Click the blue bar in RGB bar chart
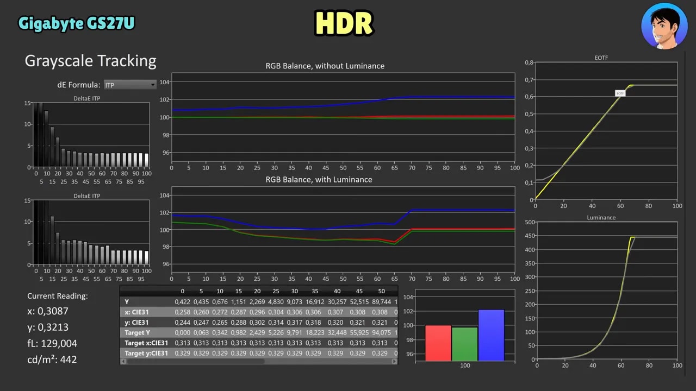This screenshot has width=696, height=391. pyautogui.click(x=491, y=335)
